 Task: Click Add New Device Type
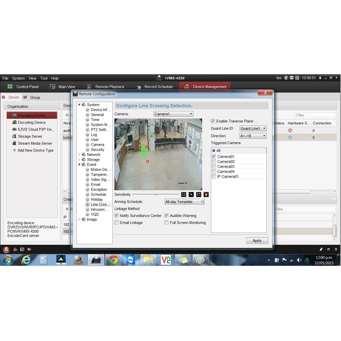coord(36,150)
